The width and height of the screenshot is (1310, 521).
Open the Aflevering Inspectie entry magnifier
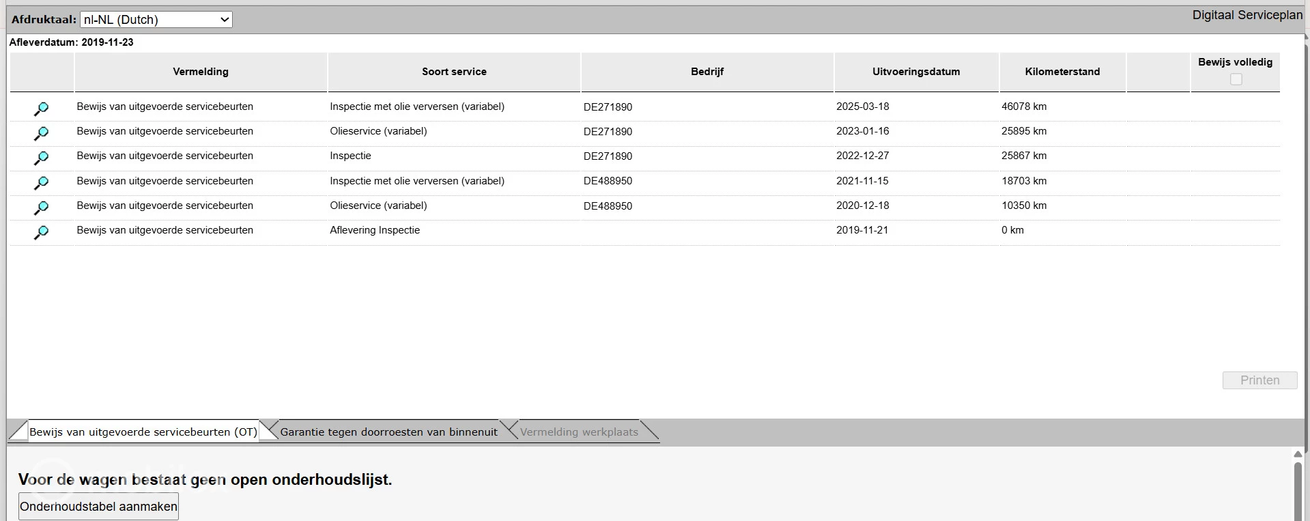(x=41, y=232)
